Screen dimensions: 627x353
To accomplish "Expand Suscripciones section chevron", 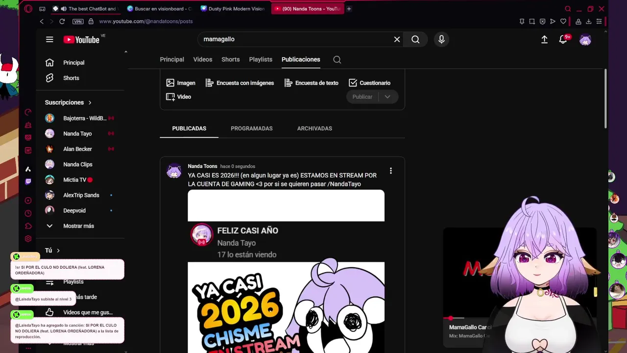I will click(x=90, y=102).
